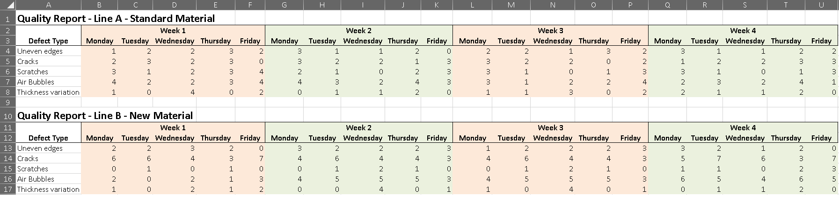This screenshot has height=197, width=839.
Task: Select column header P
Action: pyautogui.click(x=630, y=5)
